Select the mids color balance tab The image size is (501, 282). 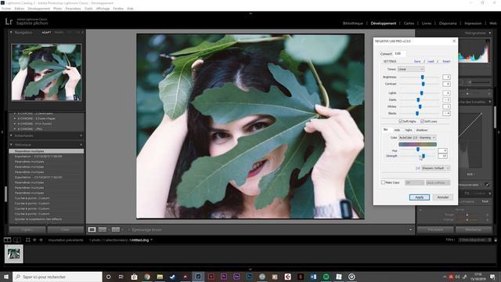click(x=397, y=130)
